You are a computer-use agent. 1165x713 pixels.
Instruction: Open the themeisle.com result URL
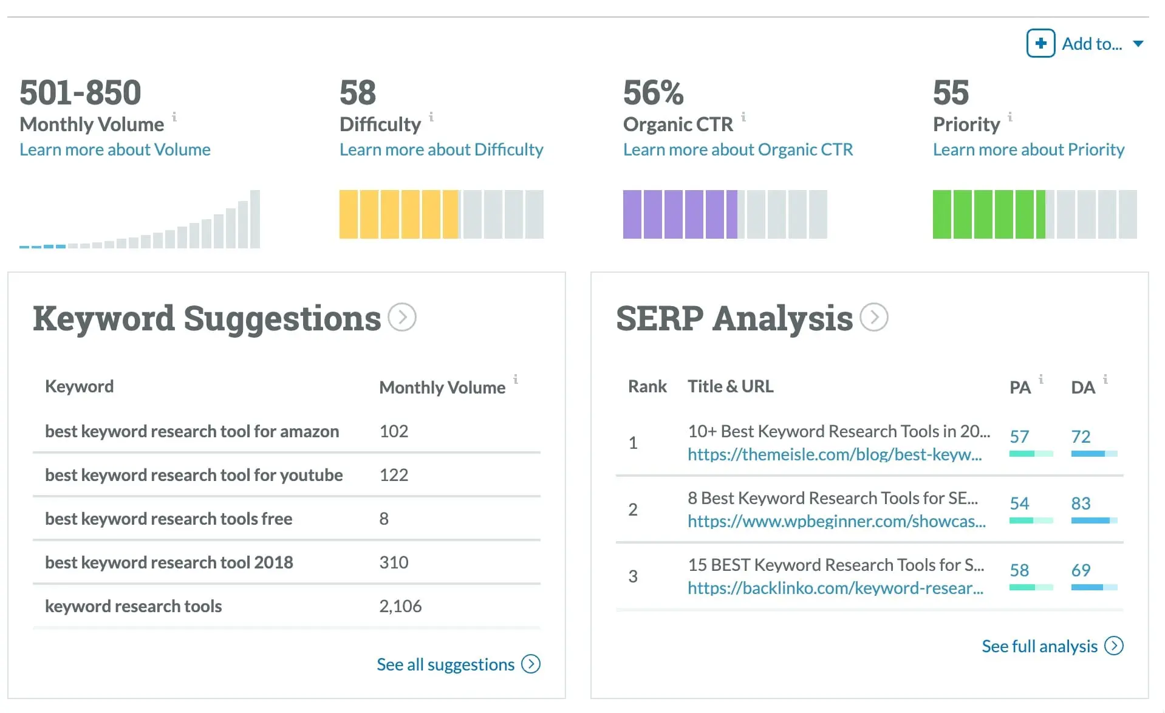pos(835,454)
